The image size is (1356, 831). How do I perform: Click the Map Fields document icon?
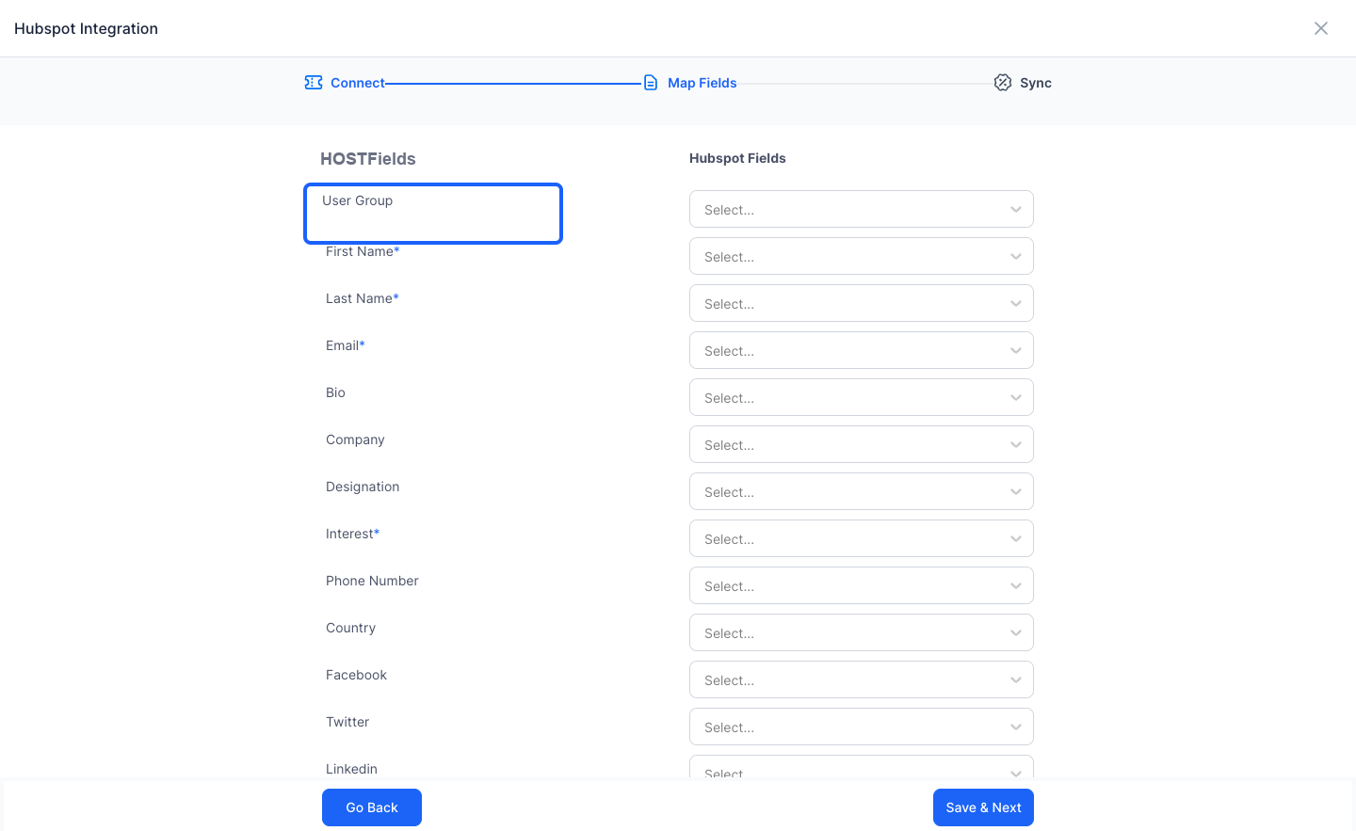(x=651, y=83)
